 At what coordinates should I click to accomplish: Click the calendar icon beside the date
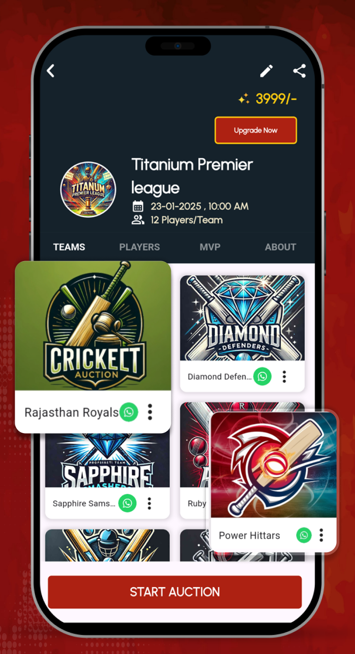tap(138, 206)
